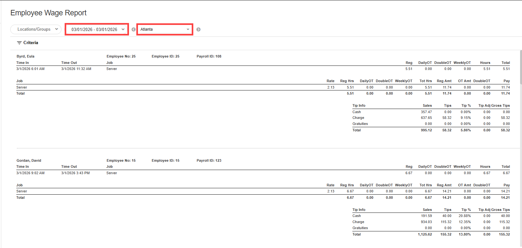Click time in 3/1/2026 9:02 AM

pos(30,173)
